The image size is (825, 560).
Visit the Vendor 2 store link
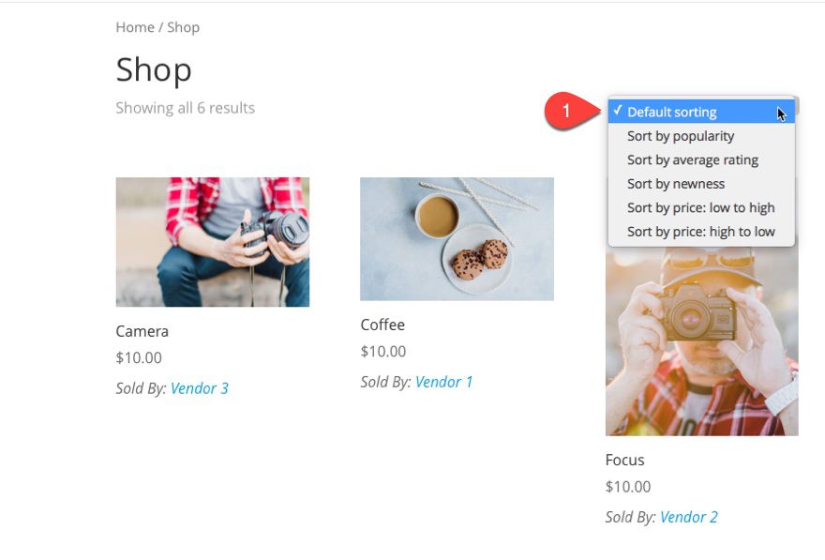(688, 517)
